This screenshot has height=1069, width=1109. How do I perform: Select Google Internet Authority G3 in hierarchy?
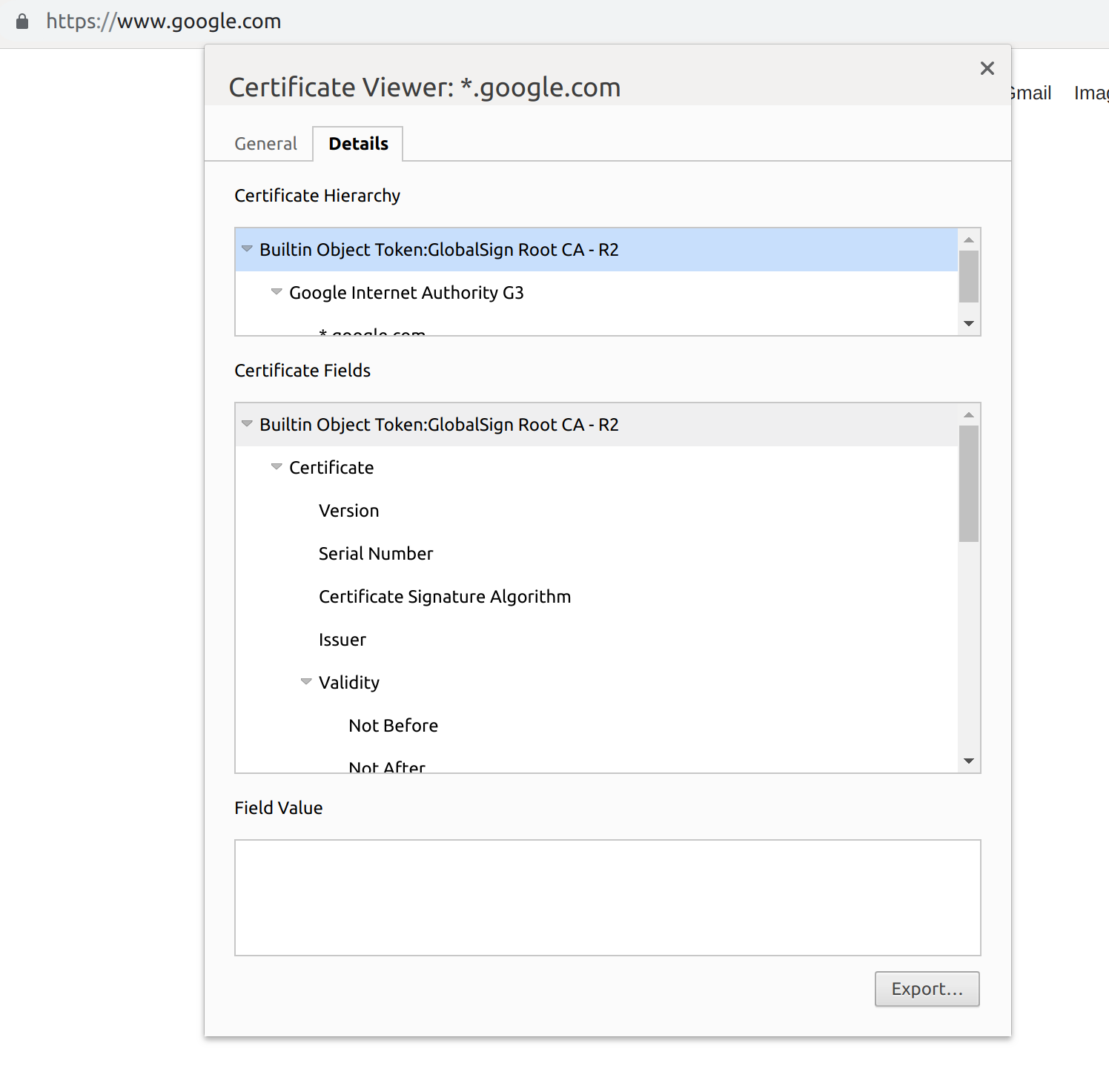[597, 293]
